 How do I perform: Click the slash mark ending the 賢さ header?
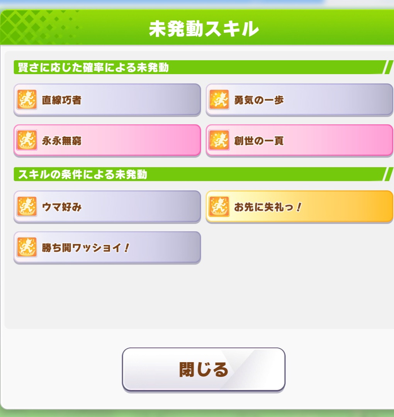click(x=387, y=68)
